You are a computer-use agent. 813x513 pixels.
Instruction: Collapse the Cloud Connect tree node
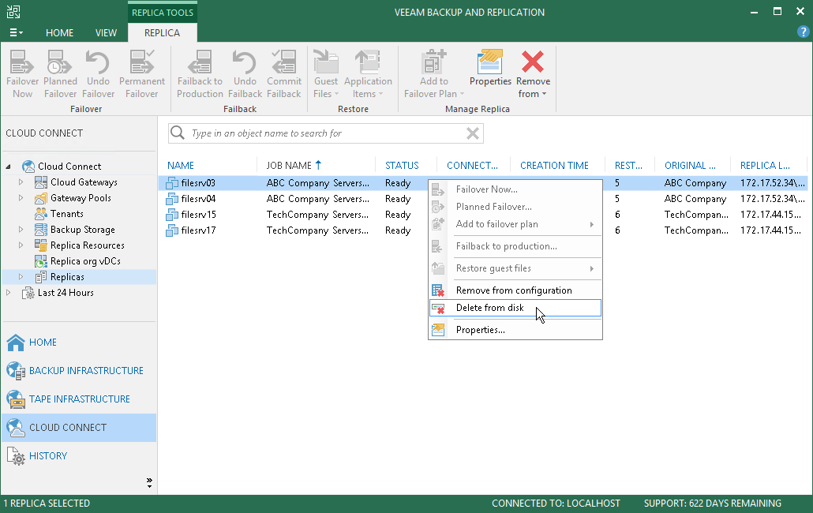9,167
